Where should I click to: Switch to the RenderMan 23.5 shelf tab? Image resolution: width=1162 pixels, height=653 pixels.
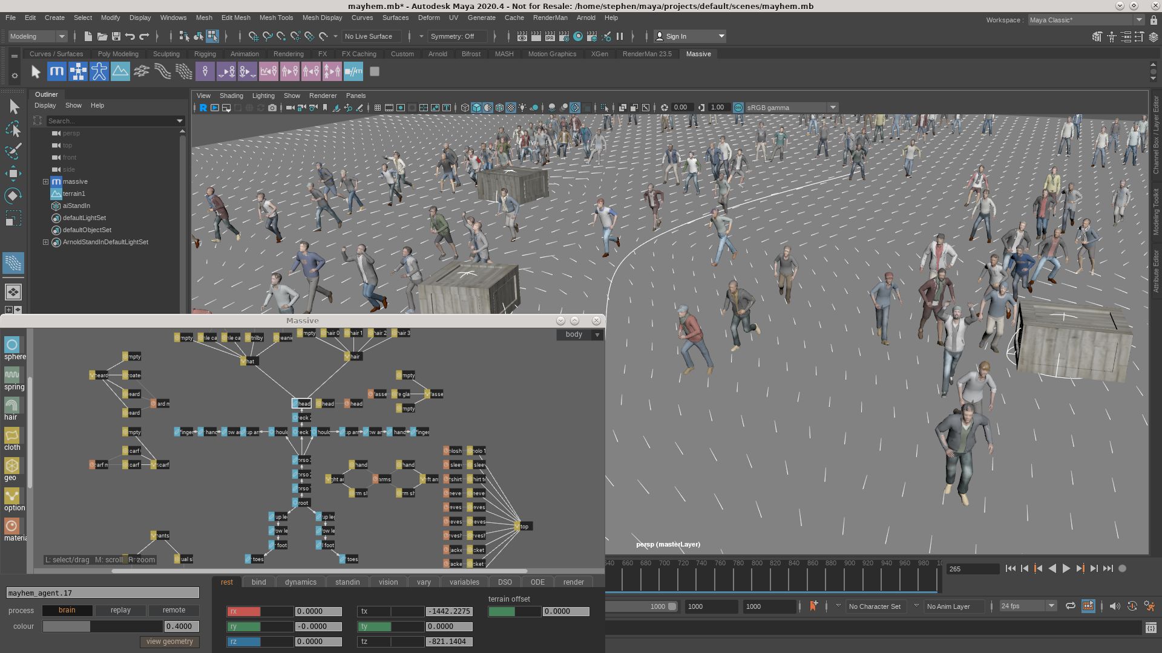point(647,54)
